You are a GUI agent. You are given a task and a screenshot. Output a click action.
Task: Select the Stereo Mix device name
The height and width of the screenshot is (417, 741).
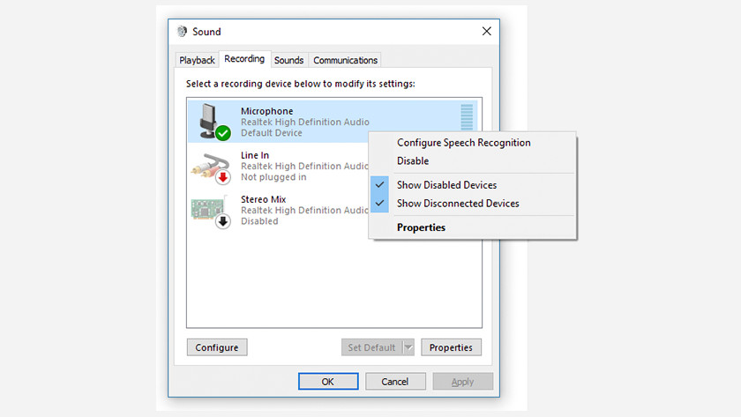pyautogui.click(x=263, y=199)
